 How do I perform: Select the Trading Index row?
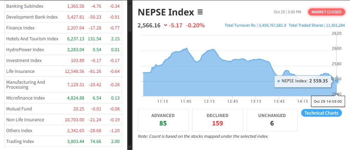[20, 141]
